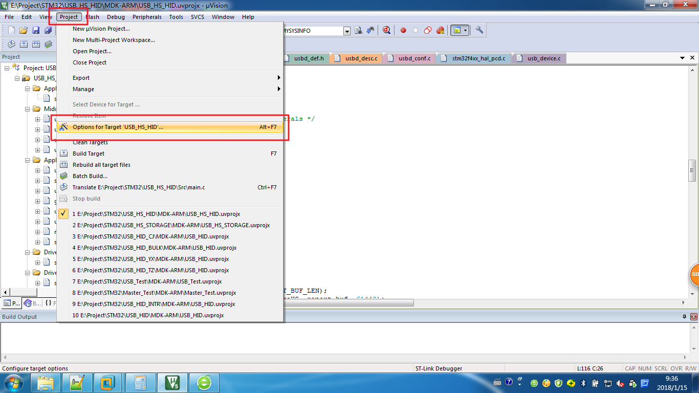Image resolution: width=699 pixels, height=393 pixels.
Task: Click the Find in Files toolbar icon
Action: pos(358,31)
